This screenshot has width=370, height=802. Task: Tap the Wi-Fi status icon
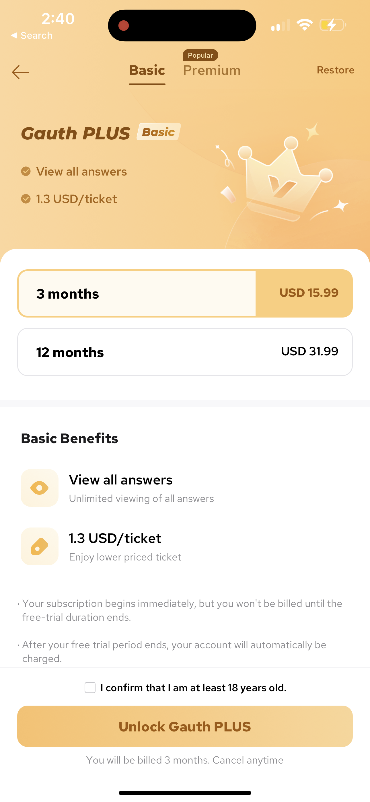coord(304,25)
